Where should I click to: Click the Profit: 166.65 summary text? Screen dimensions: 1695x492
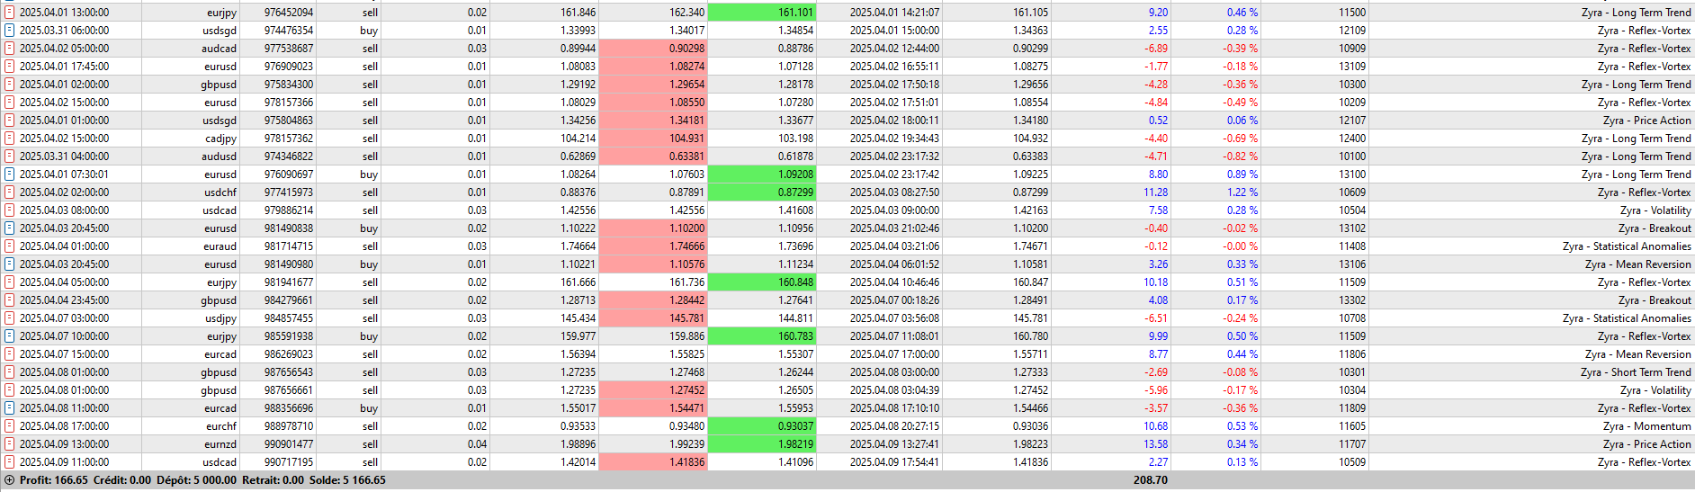[x=54, y=480]
